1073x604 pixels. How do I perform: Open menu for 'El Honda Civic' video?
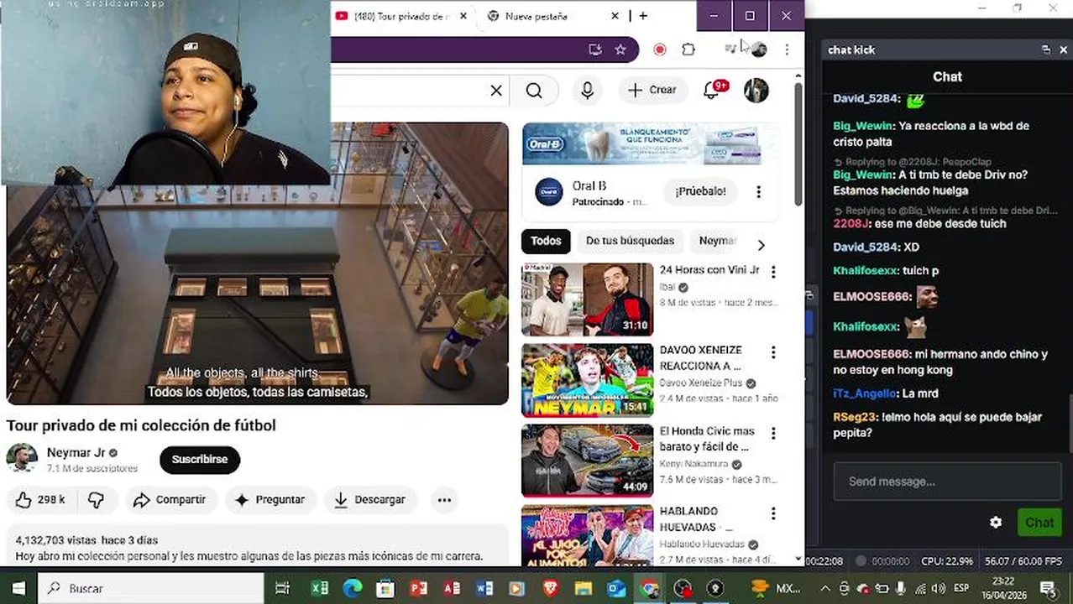(773, 433)
